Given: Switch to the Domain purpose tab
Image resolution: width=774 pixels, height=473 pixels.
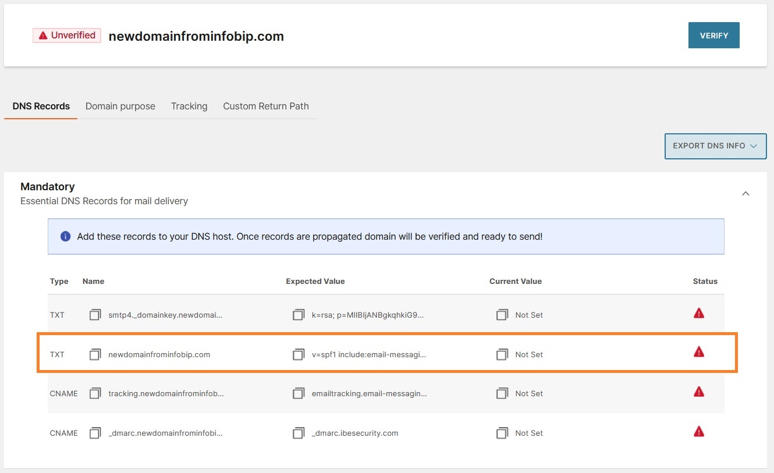Looking at the screenshot, I should coord(120,106).
